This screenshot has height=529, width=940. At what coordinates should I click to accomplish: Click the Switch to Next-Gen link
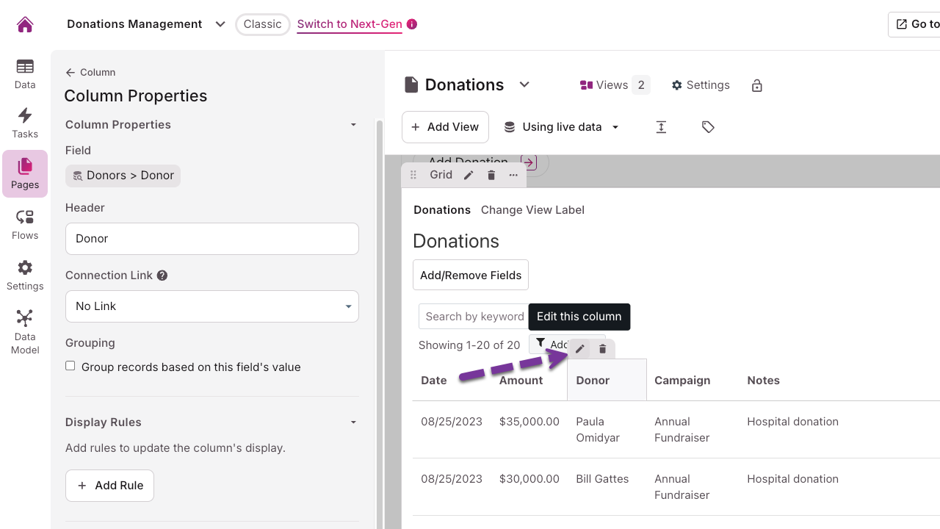point(350,24)
